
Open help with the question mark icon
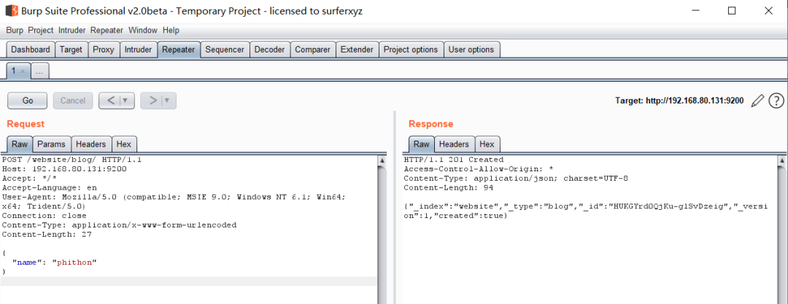point(776,101)
